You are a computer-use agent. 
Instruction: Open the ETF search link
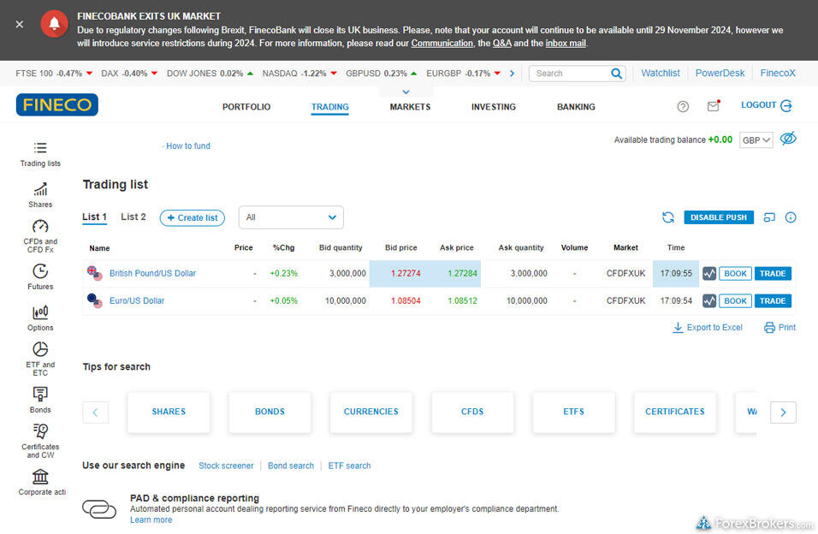tap(349, 466)
